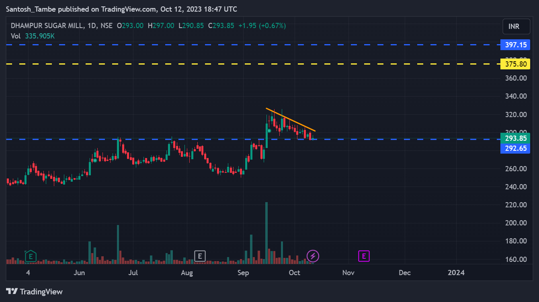Select the 397.15 blue price label
The width and height of the screenshot is (539, 302).
point(515,45)
